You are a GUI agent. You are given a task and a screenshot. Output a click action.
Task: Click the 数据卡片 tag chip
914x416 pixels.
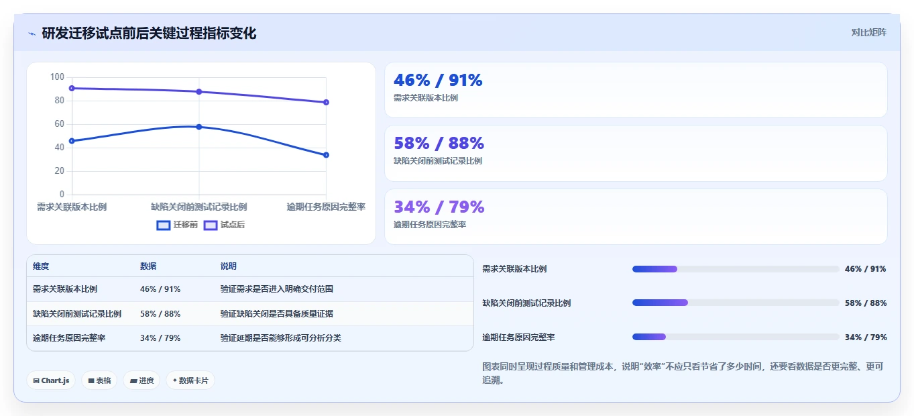(x=190, y=380)
